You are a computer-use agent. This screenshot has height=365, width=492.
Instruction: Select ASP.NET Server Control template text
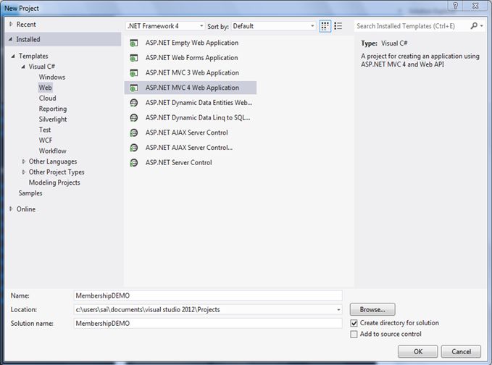pos(178,163)
